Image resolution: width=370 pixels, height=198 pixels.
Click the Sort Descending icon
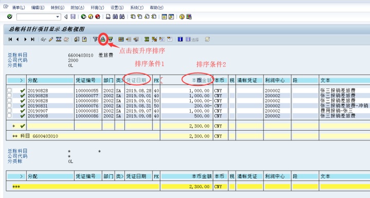tap(110, 40)
